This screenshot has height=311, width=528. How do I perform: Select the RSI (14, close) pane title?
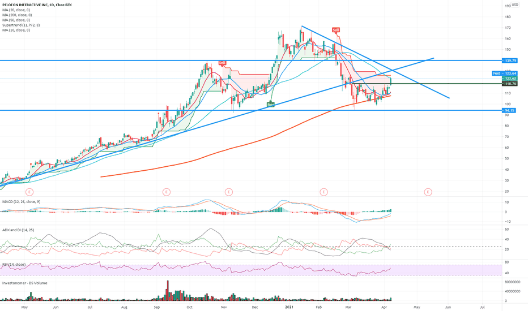14,265
